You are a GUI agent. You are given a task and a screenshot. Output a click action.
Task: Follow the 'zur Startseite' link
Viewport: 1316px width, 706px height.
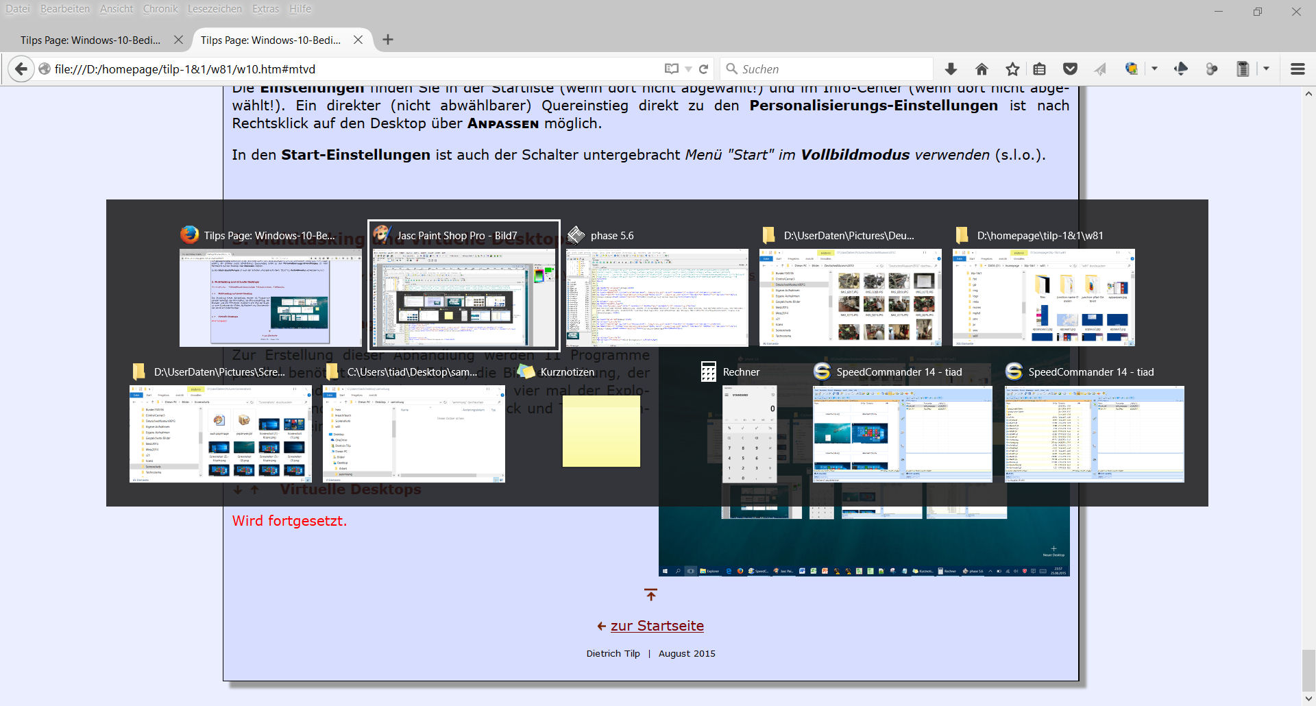657,626
